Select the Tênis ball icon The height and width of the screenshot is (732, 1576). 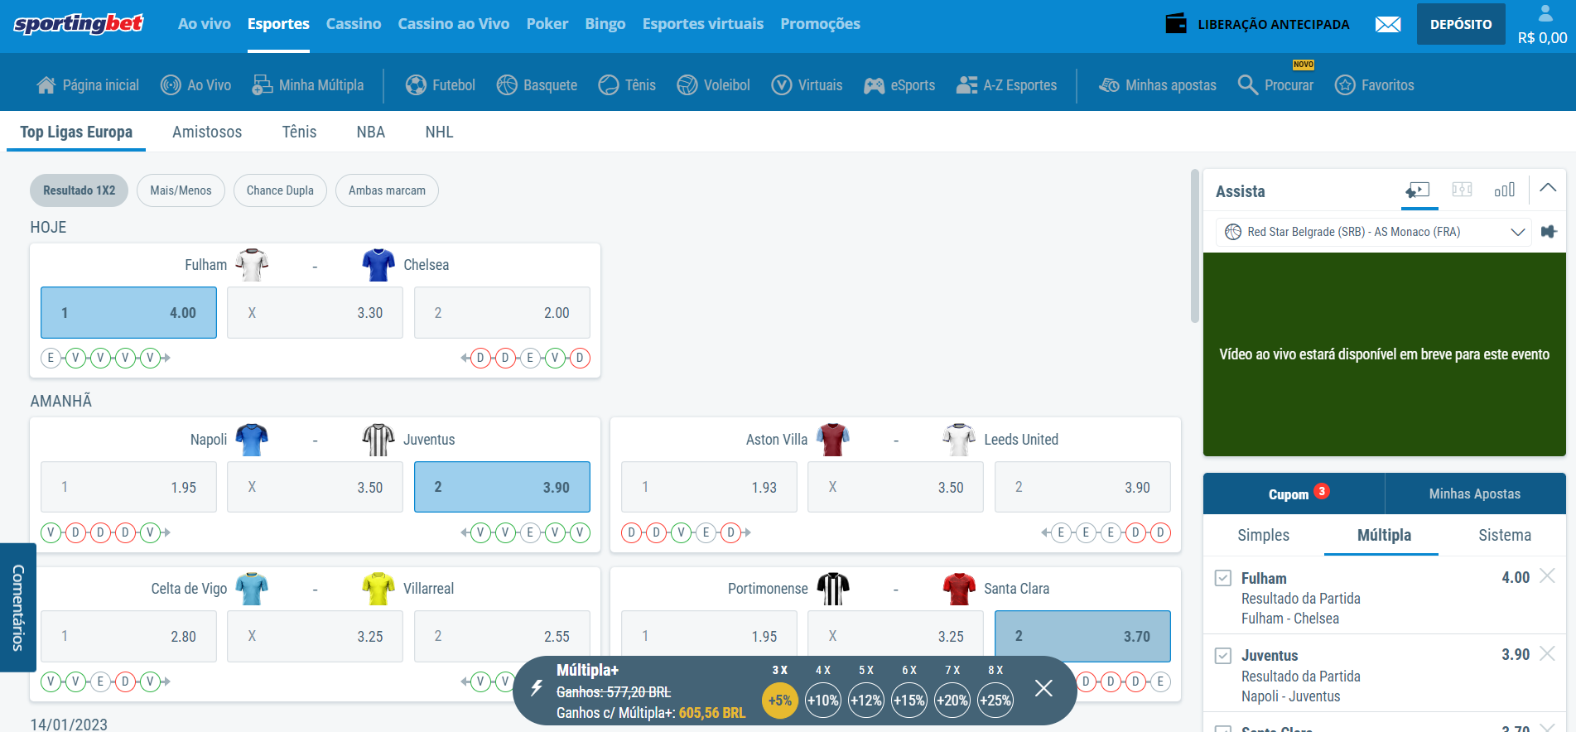(x=609, y=85)
